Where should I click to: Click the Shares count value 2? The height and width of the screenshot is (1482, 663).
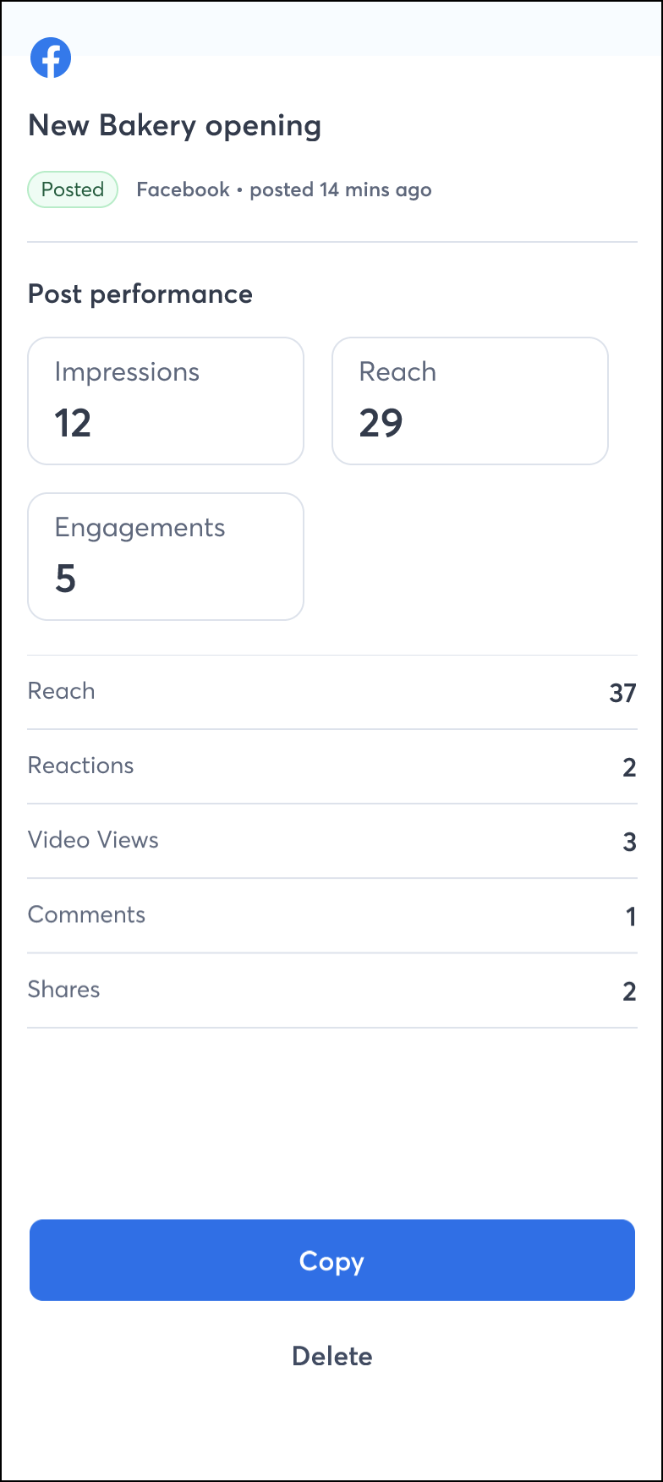[629, 991]
